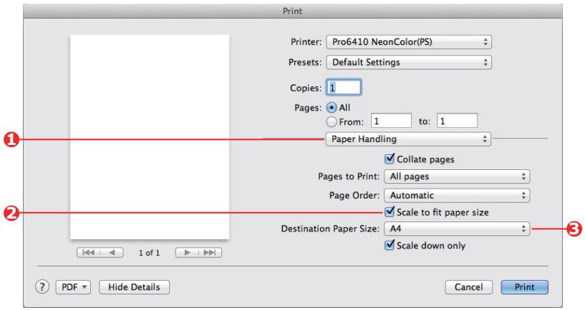Viewport: 585px width, 310px height.
Task: Click the 'Destination Paper Size:' label
Action: [330, 229]
